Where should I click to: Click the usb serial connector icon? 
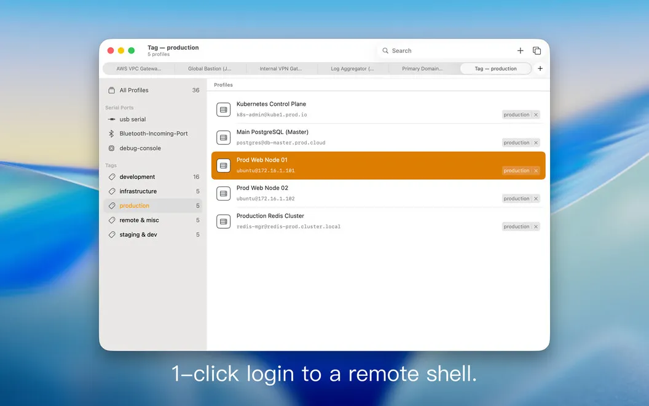(x=111, y=119)
